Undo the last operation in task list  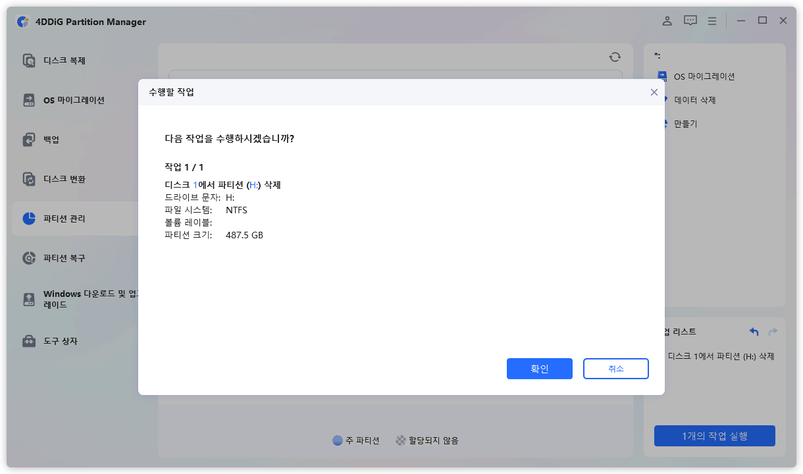pos(754,332)
